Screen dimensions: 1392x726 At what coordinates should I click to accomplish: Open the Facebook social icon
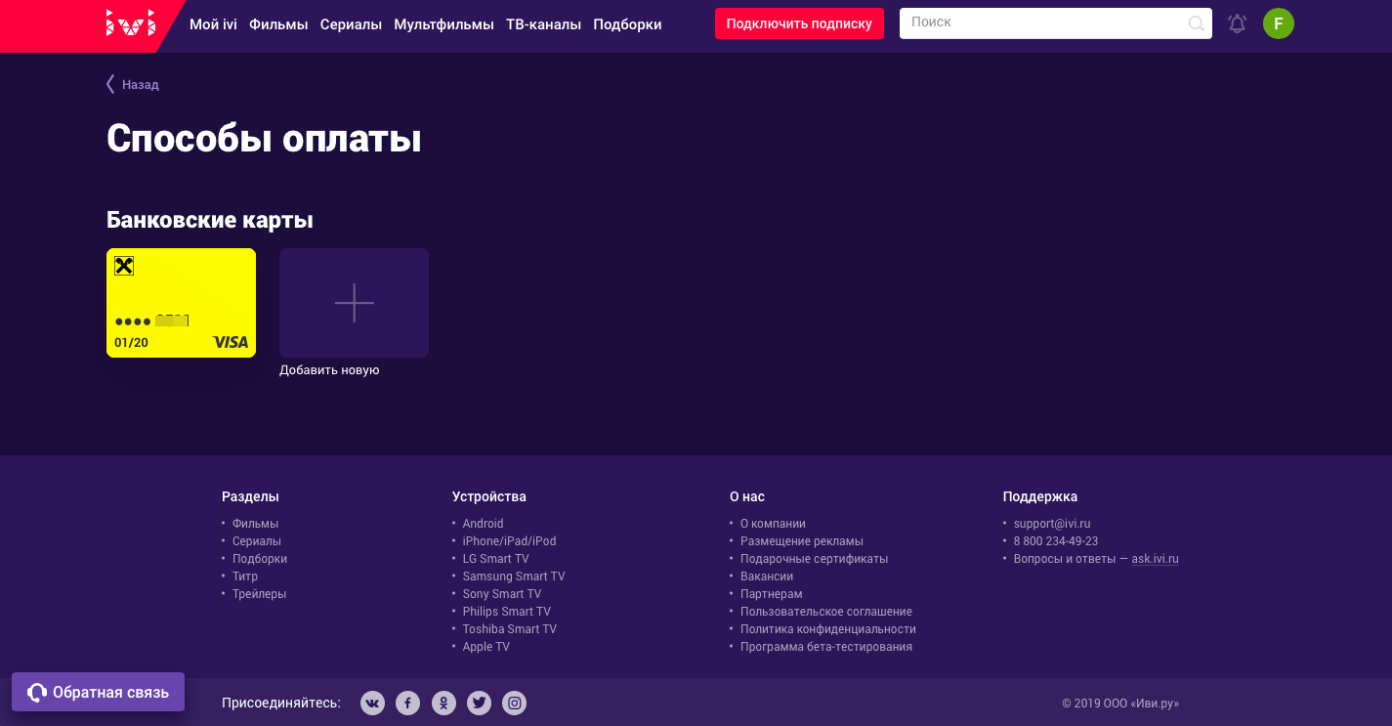[407, 703]
